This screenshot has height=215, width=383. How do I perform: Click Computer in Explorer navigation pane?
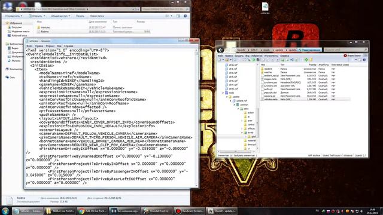tap(14, 69)
